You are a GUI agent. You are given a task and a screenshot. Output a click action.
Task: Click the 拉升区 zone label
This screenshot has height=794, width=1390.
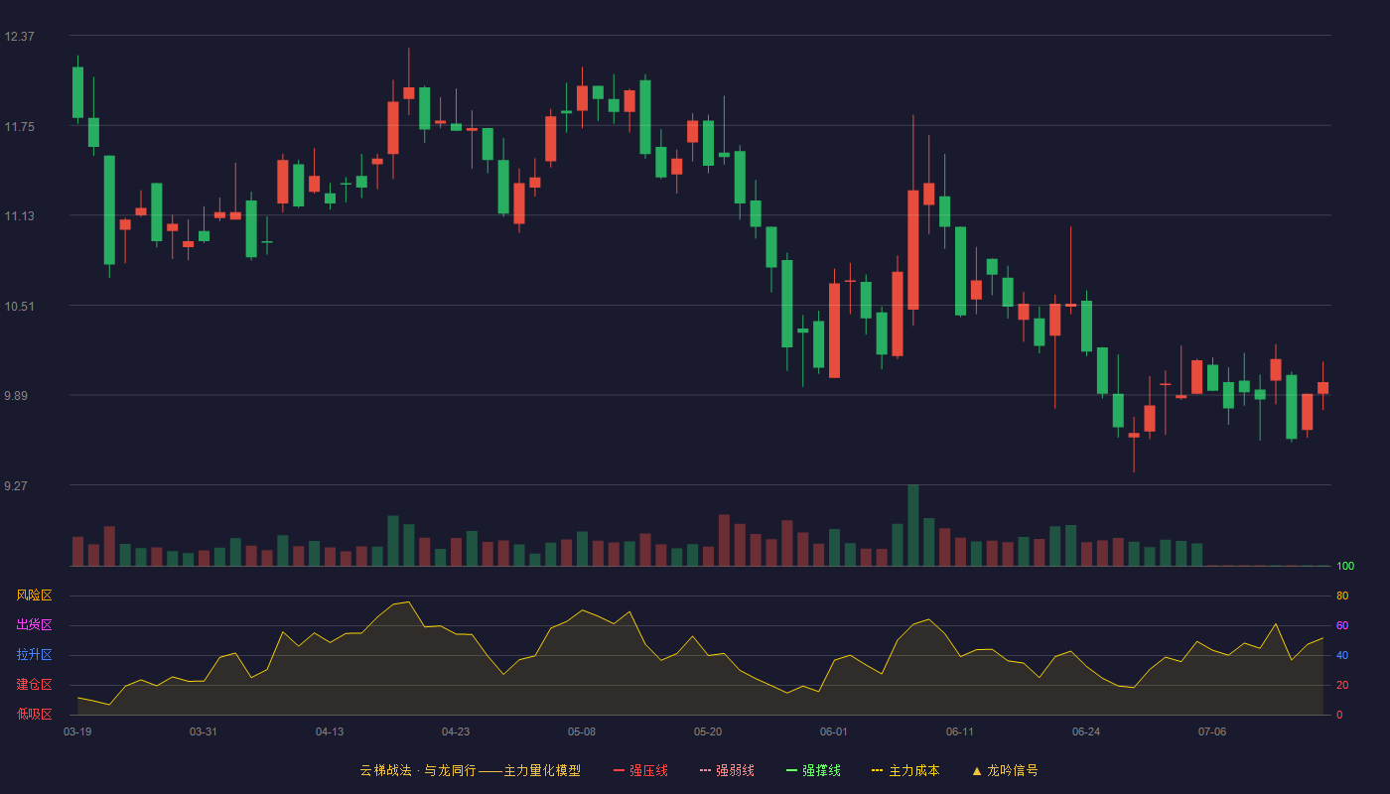point(34,655)
